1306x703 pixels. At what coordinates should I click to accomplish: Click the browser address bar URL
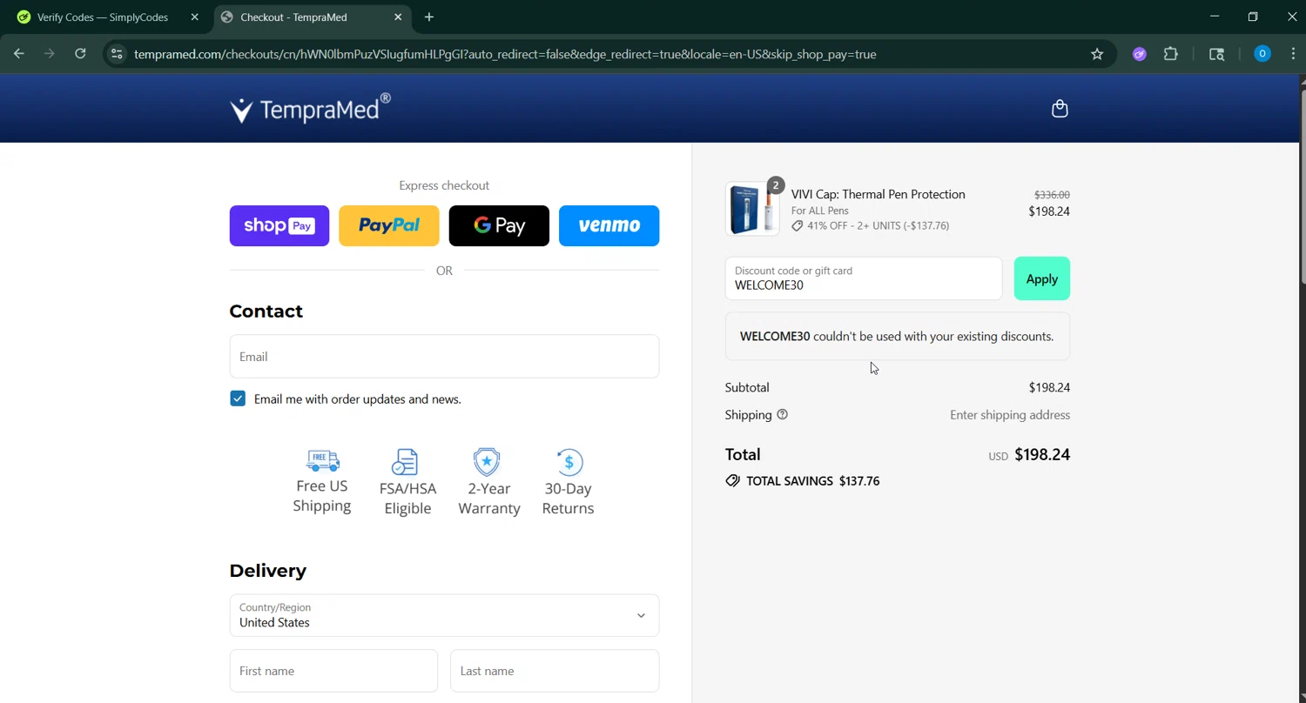[x=505, y=54]
